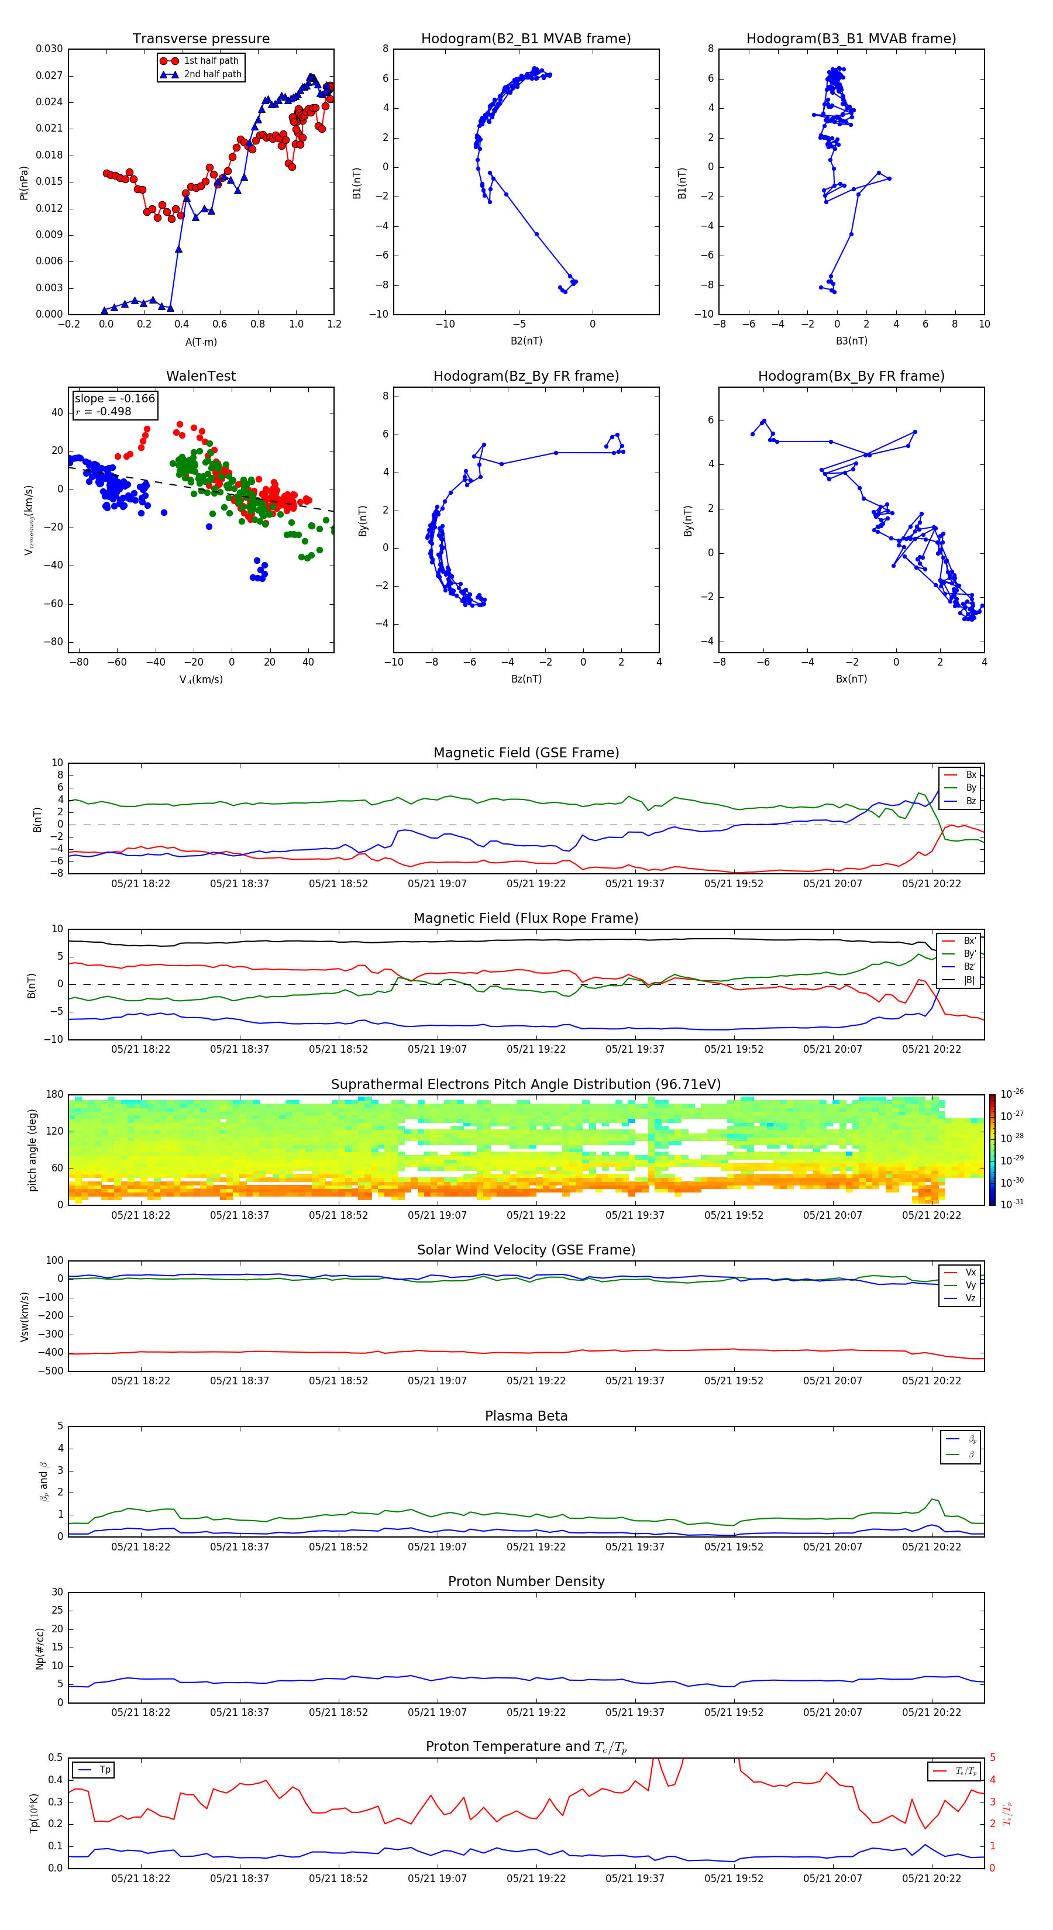Image resolution: width=1053 pixels, height=1930 pixels.
Task: Click the "Proton Number Density" title
Action: (x=526, y=1581)
